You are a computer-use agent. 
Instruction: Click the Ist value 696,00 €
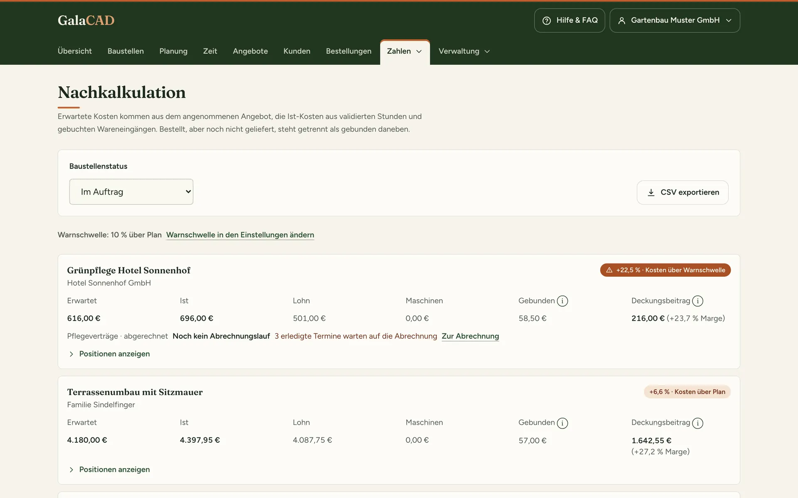(197, 318)
